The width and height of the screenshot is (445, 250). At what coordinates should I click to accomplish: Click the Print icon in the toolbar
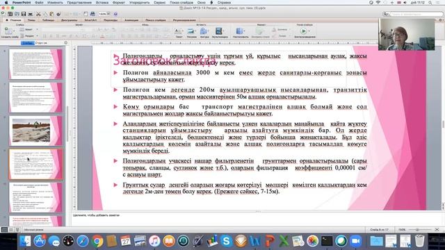(x=31, y=14)
